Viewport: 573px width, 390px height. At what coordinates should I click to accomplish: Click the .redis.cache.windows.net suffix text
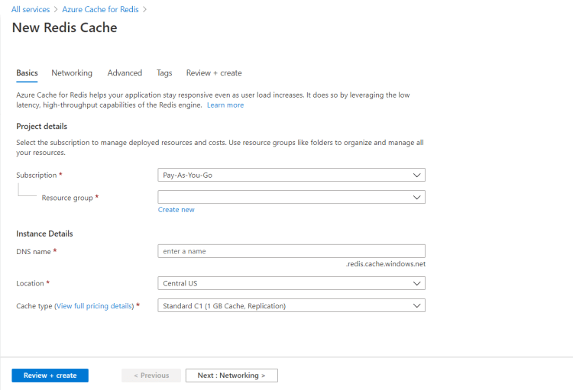click(386, 263)
